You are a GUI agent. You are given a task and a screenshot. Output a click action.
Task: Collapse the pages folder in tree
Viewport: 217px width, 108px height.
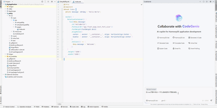[x=14, y=27]
